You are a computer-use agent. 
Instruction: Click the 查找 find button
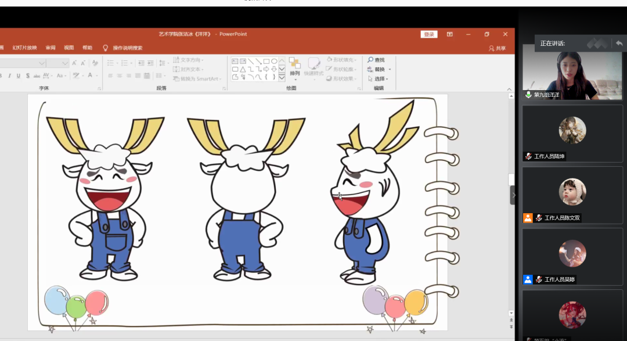pos(376,60)
